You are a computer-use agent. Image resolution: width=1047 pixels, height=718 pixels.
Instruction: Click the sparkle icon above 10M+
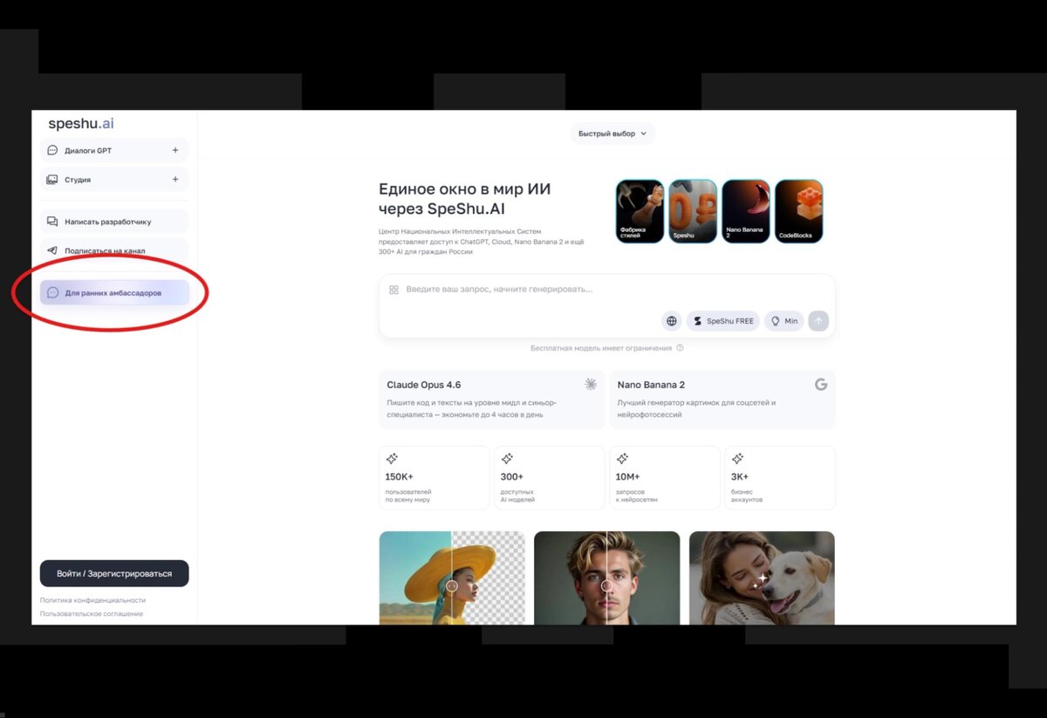coord(622,459)
